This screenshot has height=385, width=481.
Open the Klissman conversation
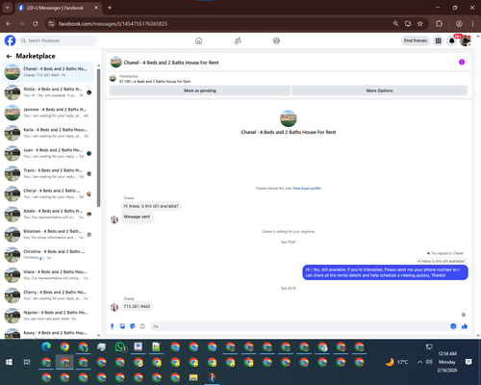click(x=48, y=234)
